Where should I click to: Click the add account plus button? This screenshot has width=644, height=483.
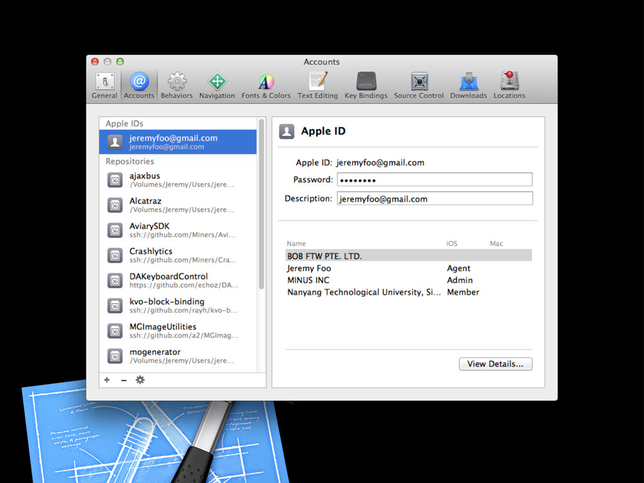point(107,380)
